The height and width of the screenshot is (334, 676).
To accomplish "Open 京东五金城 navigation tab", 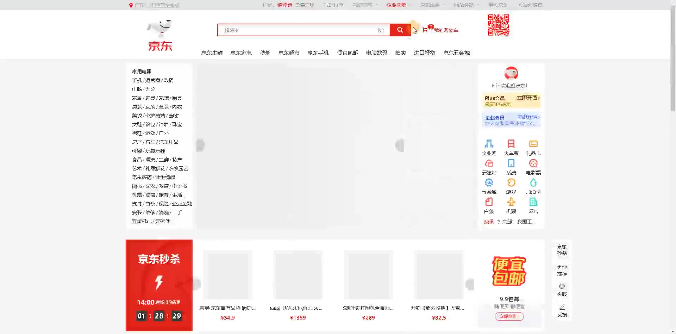I will 457,53.
